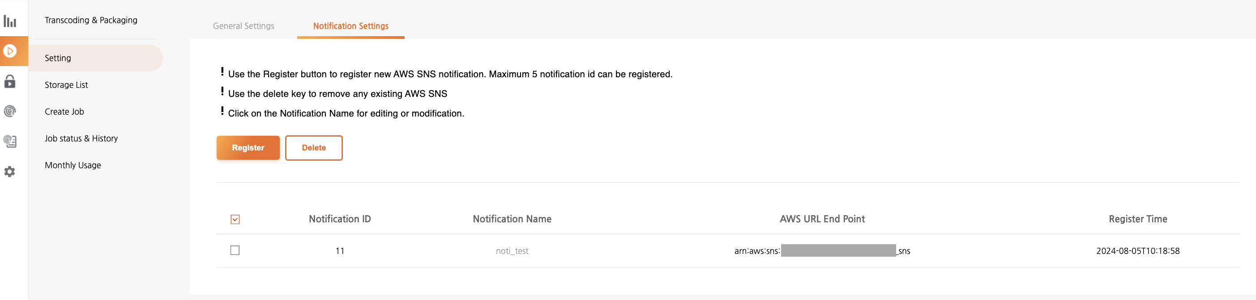Image resolution: width=1256 pixels, height=300 pixels.
Task: Select the Setting sidebar item
Action: [58, 58]
